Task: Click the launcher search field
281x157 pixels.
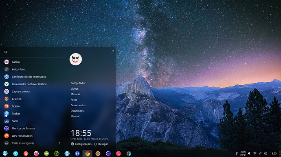Action: coord(33,52)
